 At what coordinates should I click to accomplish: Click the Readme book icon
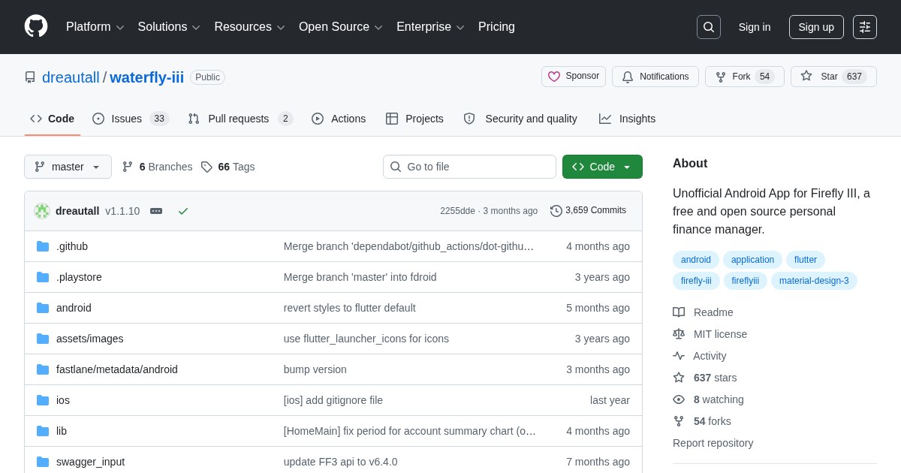(x=679, y=312)
